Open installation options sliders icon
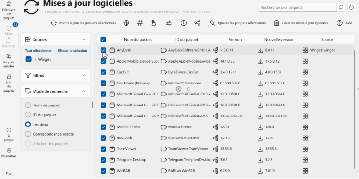The height and width of the screenshot is (179, 359). point(169,23)
